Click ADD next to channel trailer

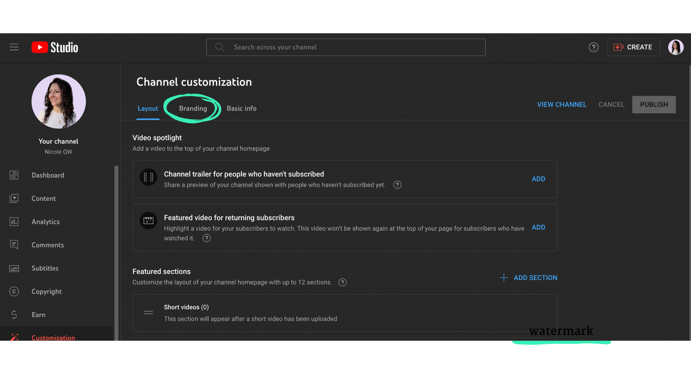click(538, 179)
